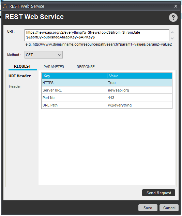
Task: Click the Port No value 443 cell
Action: 139,98
